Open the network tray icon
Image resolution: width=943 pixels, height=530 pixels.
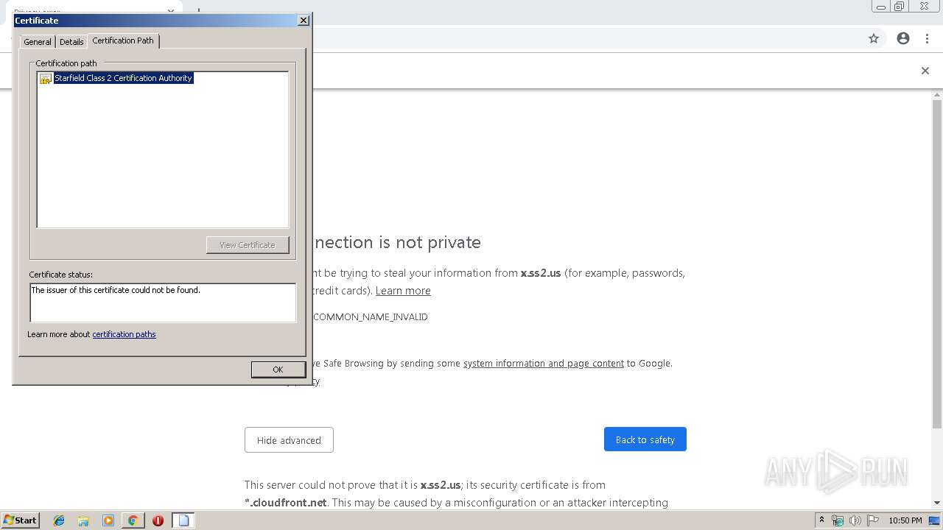click(x=838, y=520)
